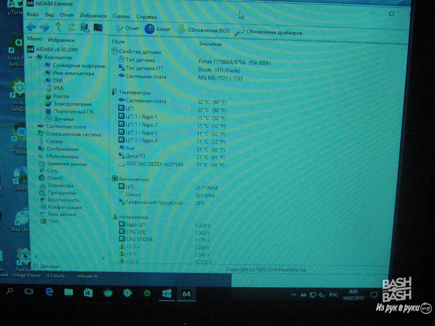435x326 pixels.
Task: Select Системная плата tree category
Action: pos(62,126)
